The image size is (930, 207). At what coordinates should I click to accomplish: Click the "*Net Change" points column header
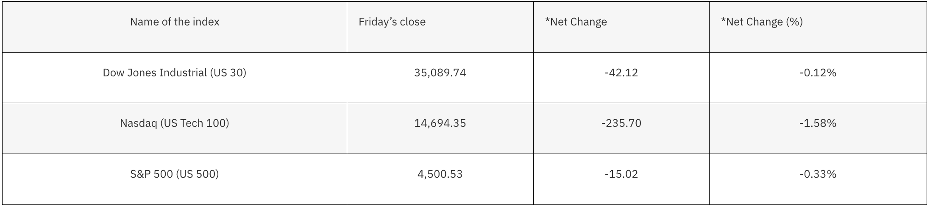tap(576, 22)
